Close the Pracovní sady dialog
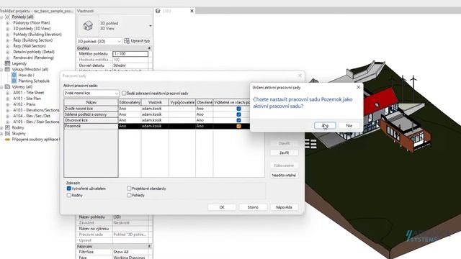 [300, 76]
